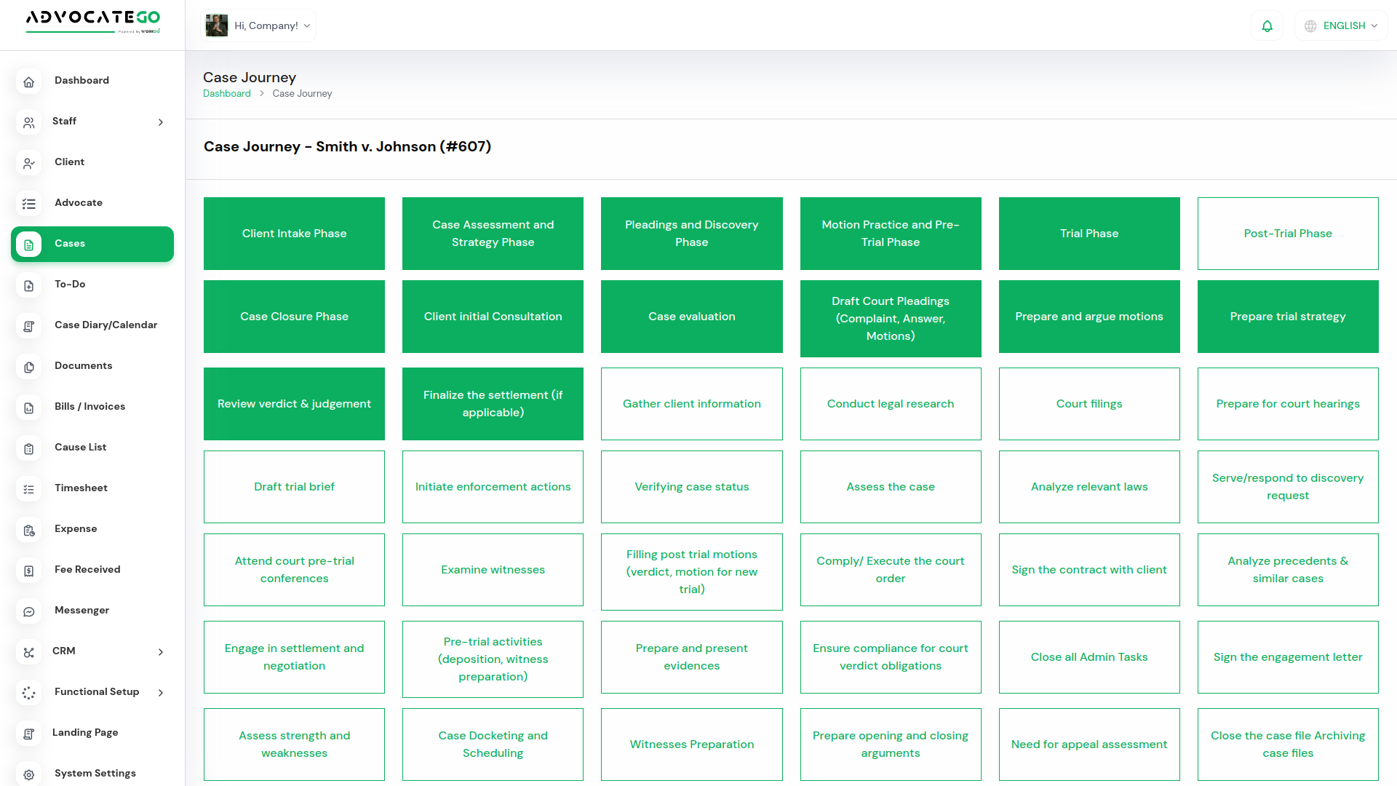Click the Dashboard breadcrumb link
This screenshot has width=1397, height=786.
(x=226, y=94)
